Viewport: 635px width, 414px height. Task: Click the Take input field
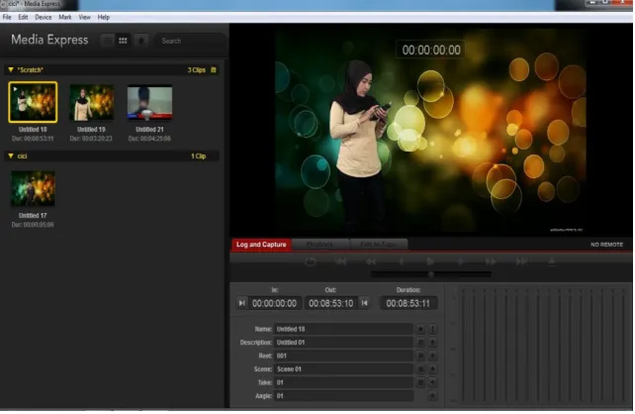344,383
